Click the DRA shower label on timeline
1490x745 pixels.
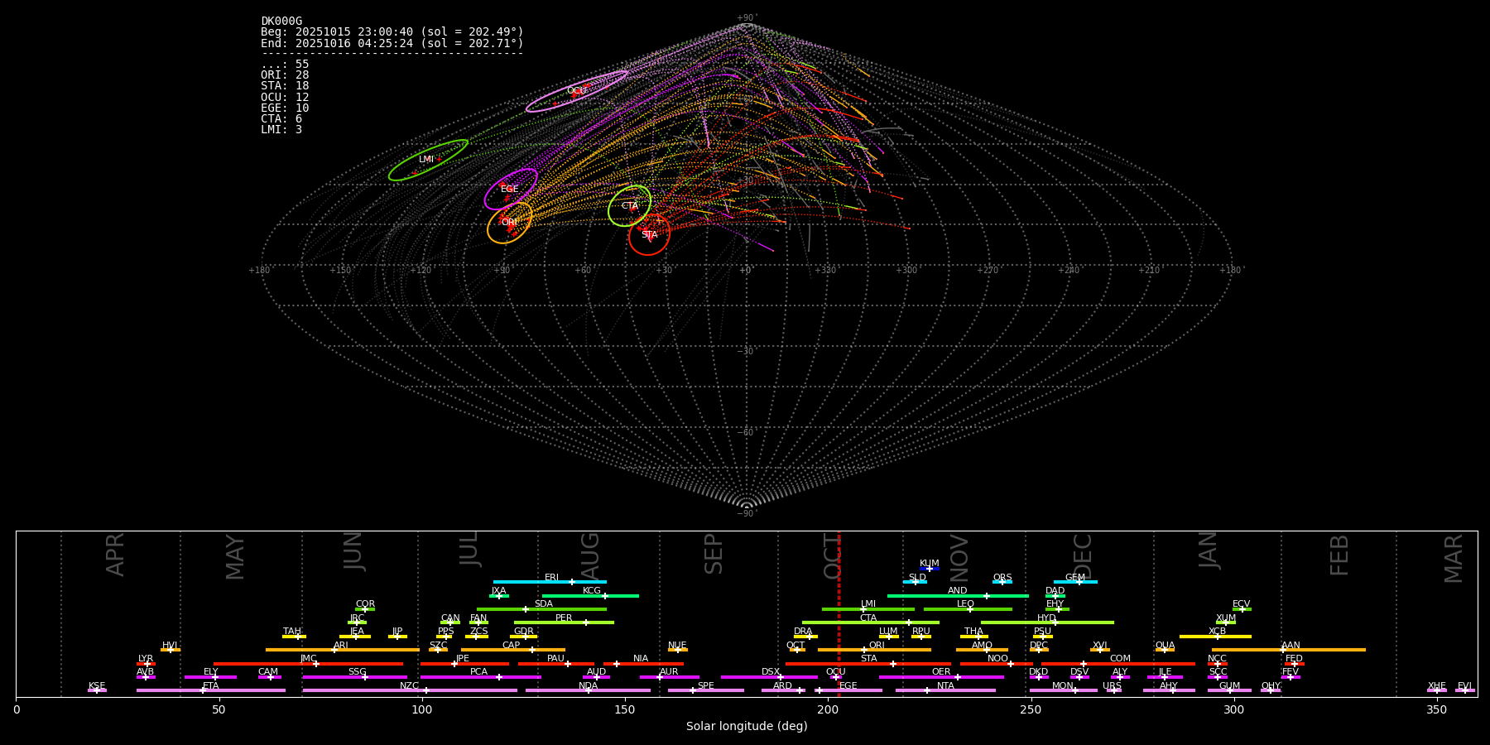[x=803, y=632]
